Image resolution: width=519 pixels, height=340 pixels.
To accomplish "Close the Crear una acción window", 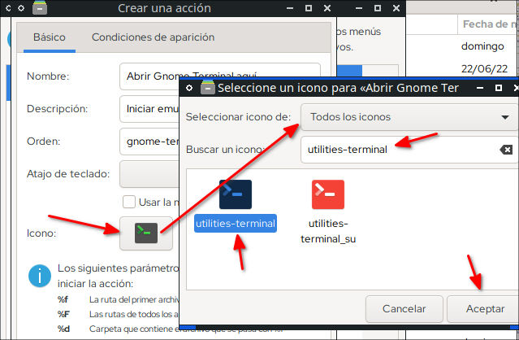I will click(x=327, y=8).
